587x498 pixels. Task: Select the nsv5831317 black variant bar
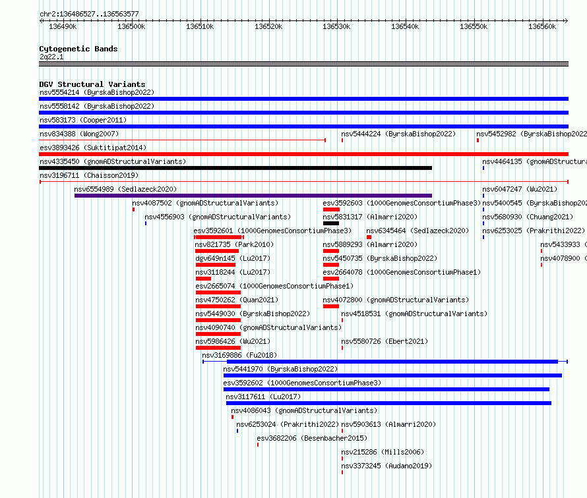(x=331, y=223)
